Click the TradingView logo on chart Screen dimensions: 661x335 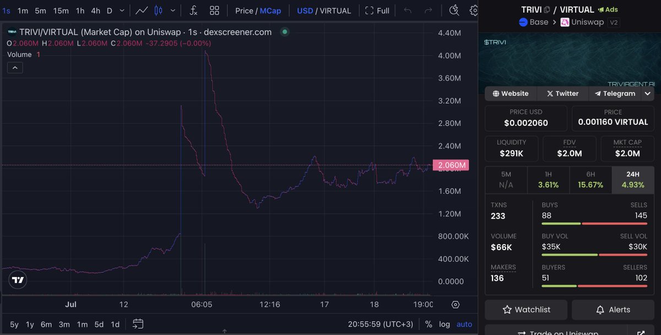18,280
